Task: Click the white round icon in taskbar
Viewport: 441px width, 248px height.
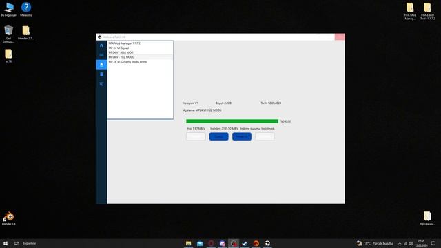Action: (267, 243)
